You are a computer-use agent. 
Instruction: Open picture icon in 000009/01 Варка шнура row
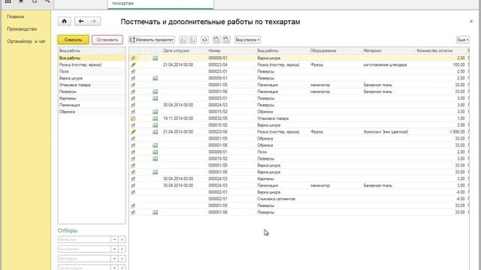coord(156,58)
